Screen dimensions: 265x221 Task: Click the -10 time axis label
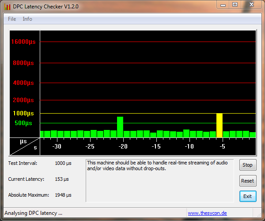[x=189, y=146]
